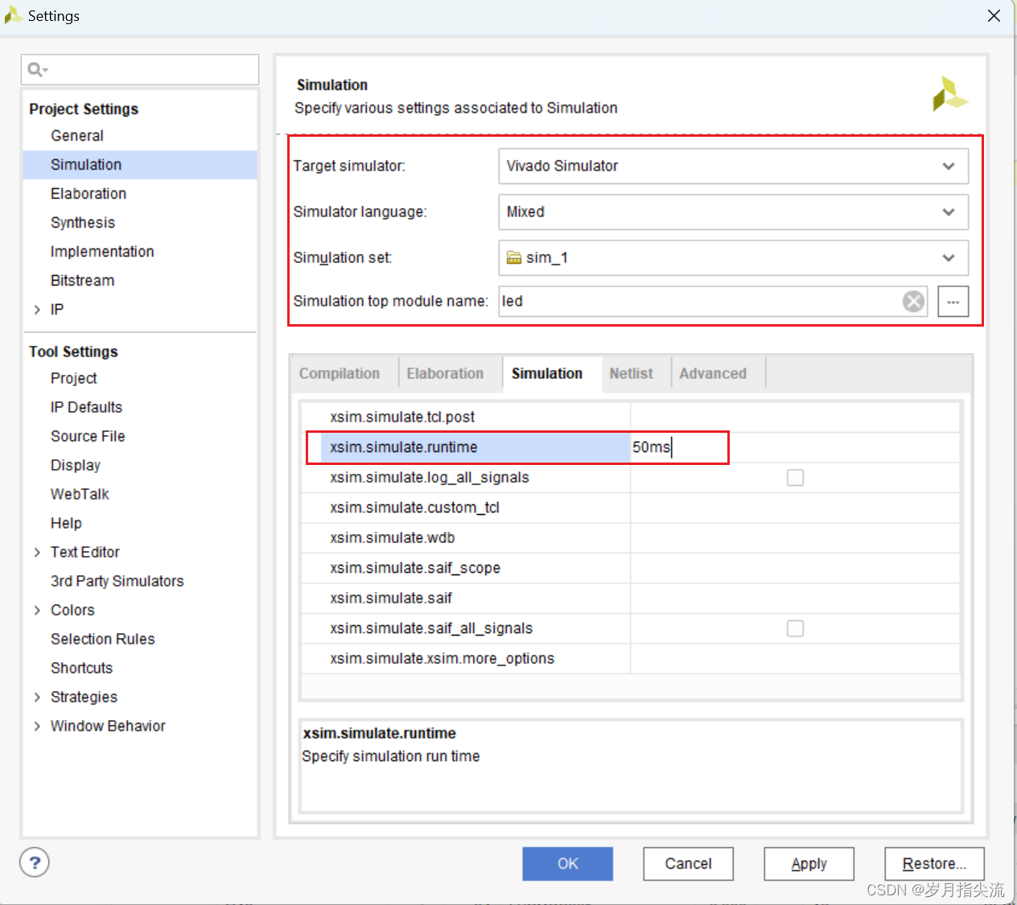Click the Cancel button
1017x905 pixels.
[688, 864]
